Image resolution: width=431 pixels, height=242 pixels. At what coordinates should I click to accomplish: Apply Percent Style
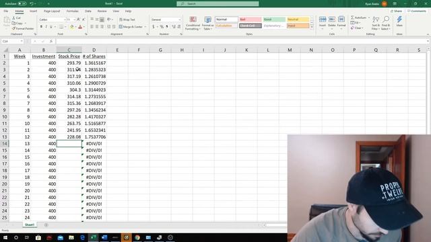162,27
